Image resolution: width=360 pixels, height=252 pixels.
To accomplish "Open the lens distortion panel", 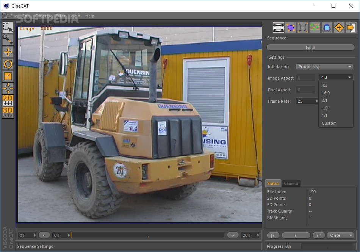I will [x=303, y=28].
